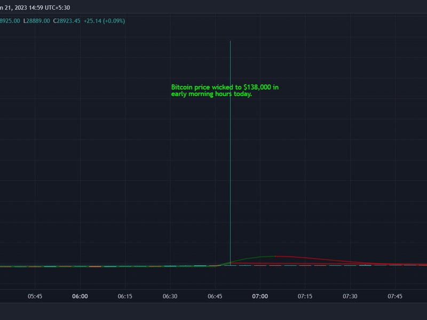Click the tall price wick spike candle
Viewport: 427px width, 320px height.
pos(230,153)
